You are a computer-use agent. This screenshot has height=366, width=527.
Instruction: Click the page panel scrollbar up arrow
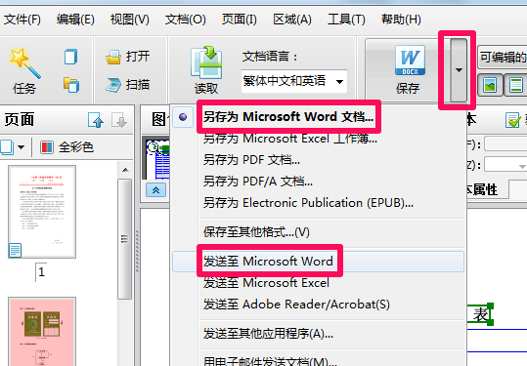tap(125, 170)
